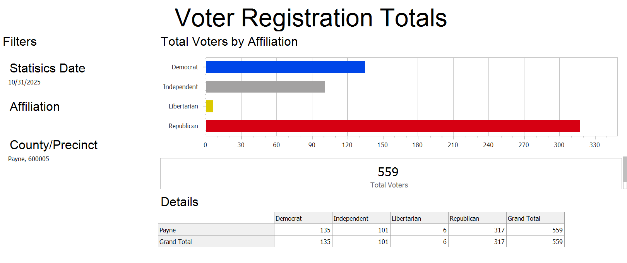This screenshot has width=627, height=263.
Task: Select the Libertarian column header in Details
Action: (419, 218)
